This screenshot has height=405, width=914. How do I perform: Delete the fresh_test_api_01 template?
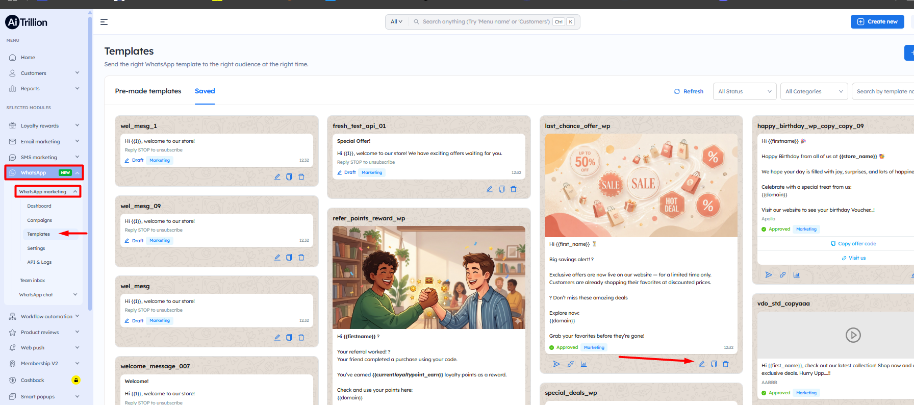(514, 189)
